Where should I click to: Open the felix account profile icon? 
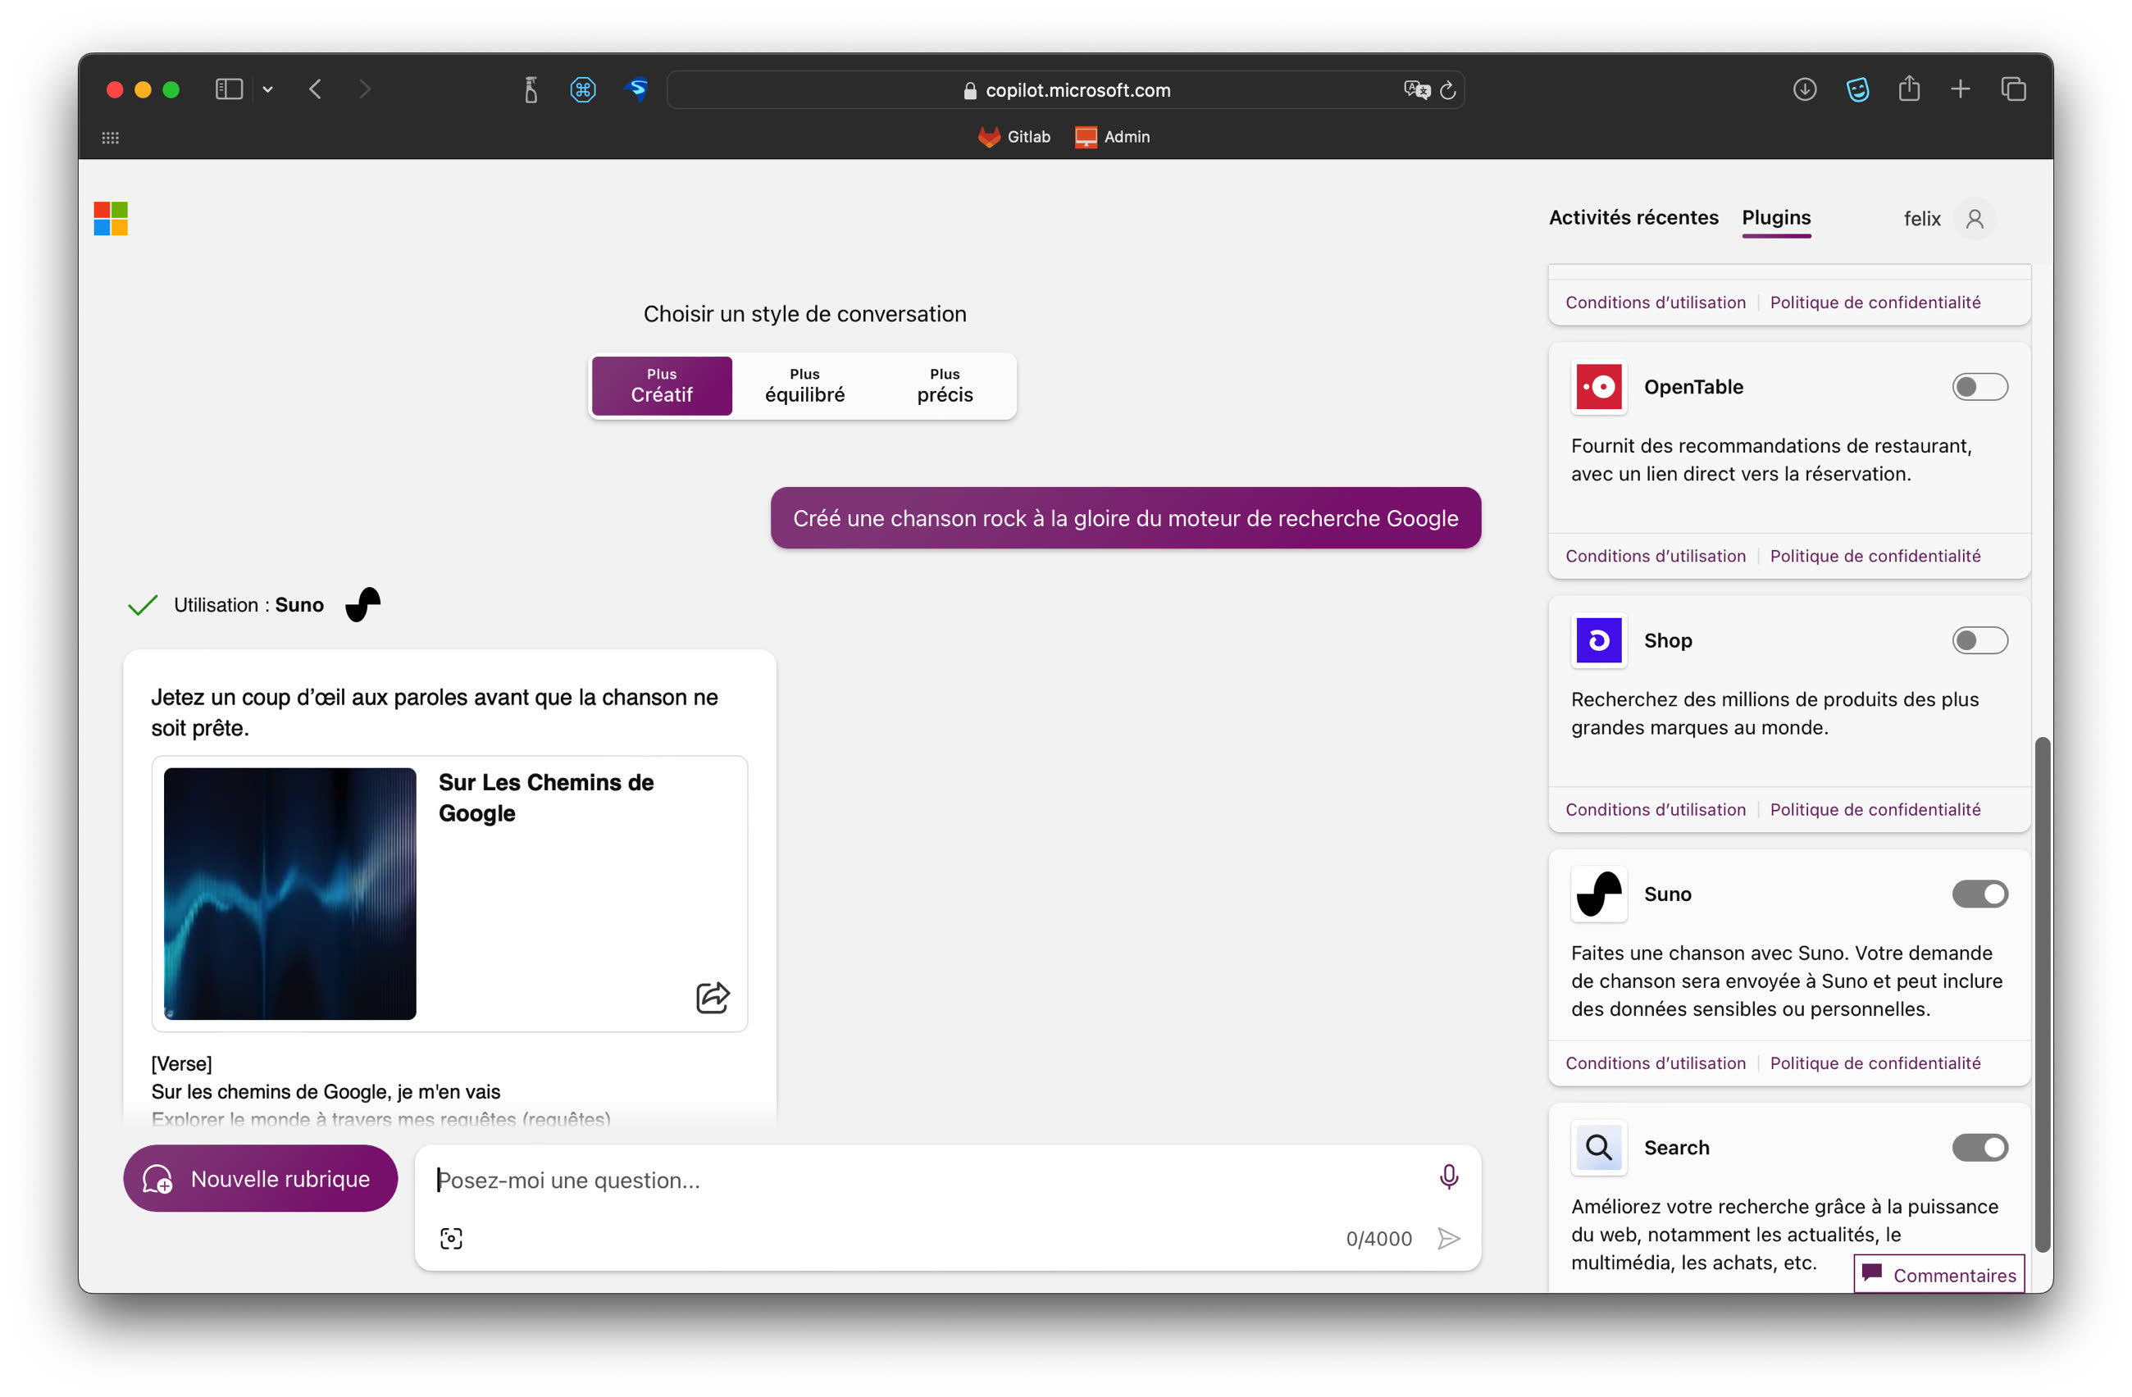click(1974, 219)
